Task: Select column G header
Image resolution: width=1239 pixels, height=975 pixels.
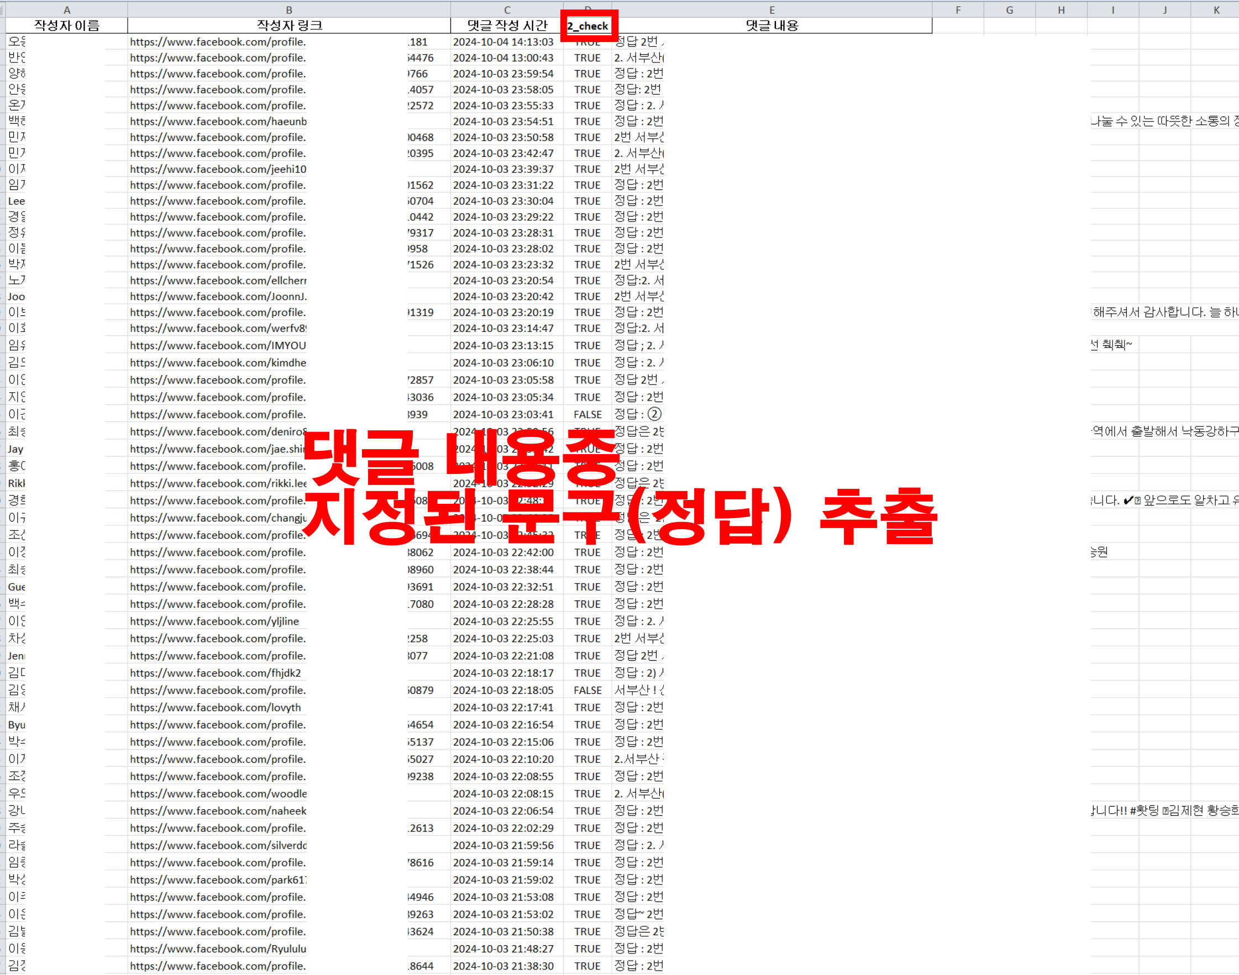Action: (x=1010, y=10)
